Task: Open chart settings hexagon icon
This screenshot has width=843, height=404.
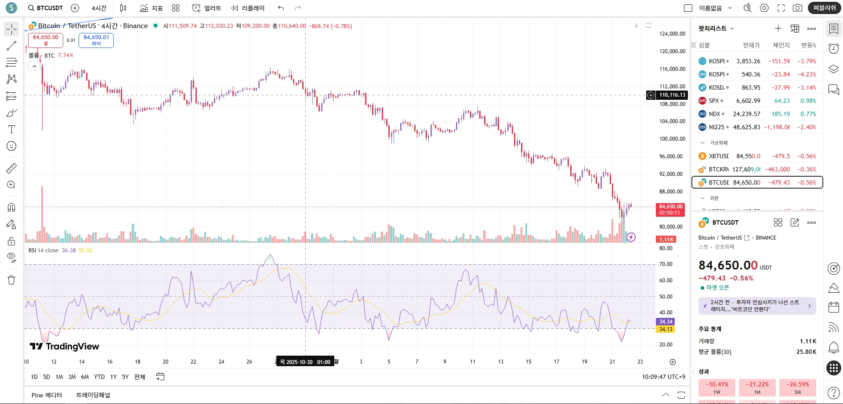Action: (764, 8)
